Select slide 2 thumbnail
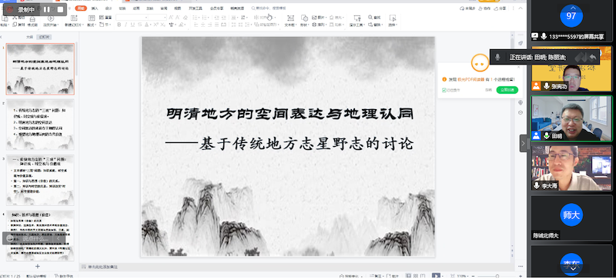This screenshot has width=616, height=279. [x=40, y=125]
